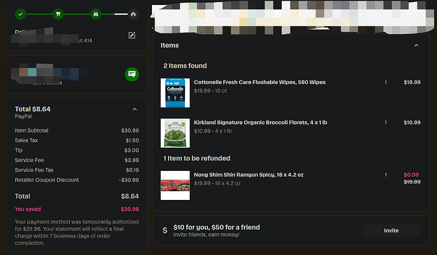Click the Service Fee Tax row label

coord(34,170)
